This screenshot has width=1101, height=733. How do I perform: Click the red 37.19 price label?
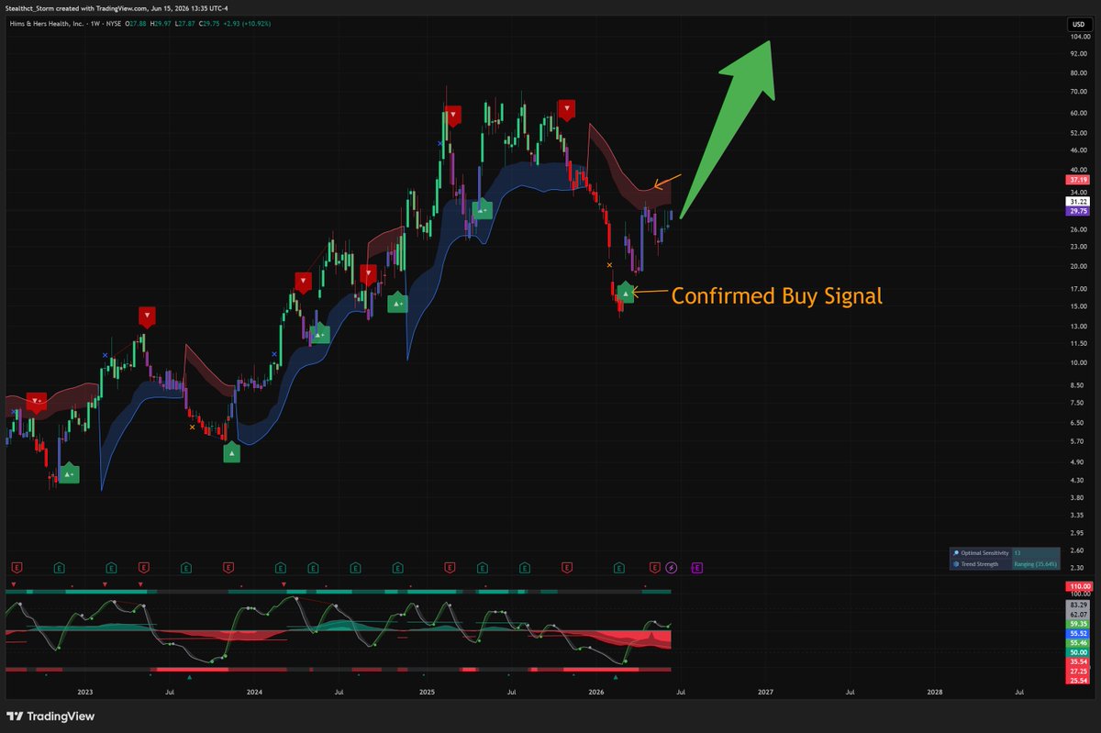1076,181
